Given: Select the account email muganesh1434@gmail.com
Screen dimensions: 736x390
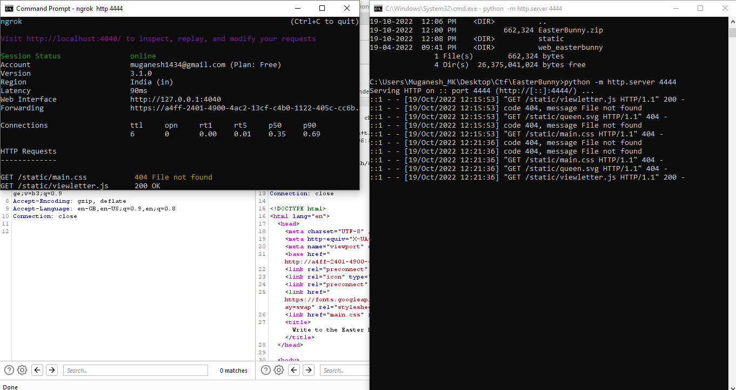Looking at the screenshot, I should (x=178, y=65).
